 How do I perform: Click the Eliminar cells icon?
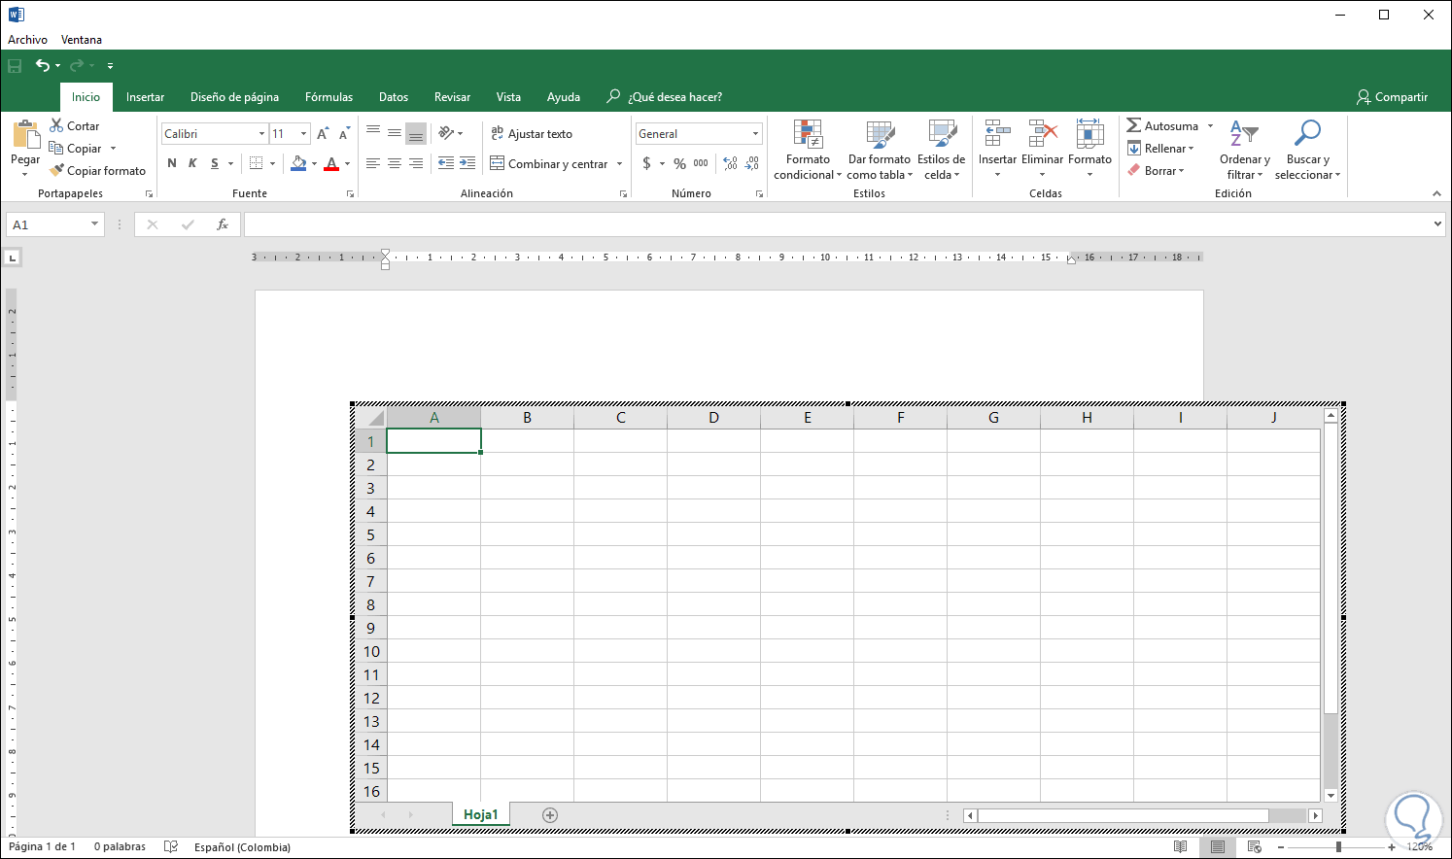1042,134
